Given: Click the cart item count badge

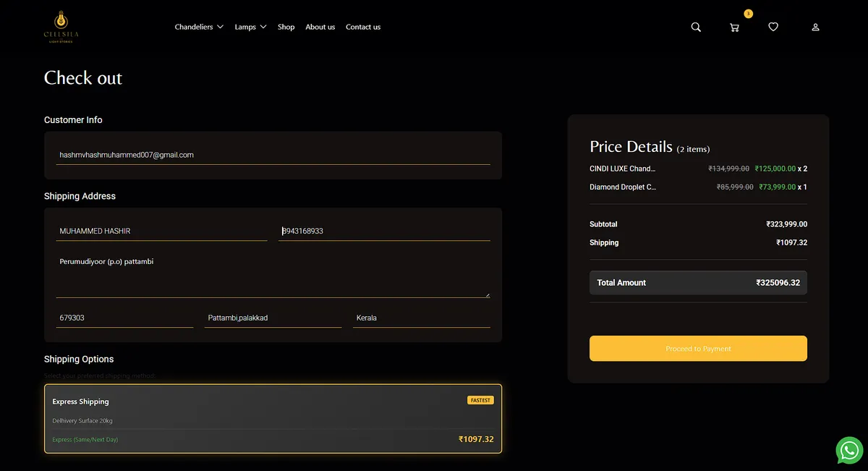Looking at the screenshot, I should (748, 14).
